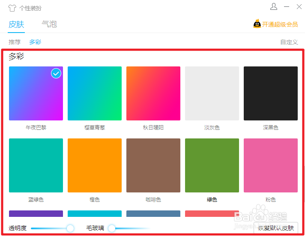Screen dimensions: 305x237
Task: Select the 深黑色 skin swatch
Action: (271, 93)
